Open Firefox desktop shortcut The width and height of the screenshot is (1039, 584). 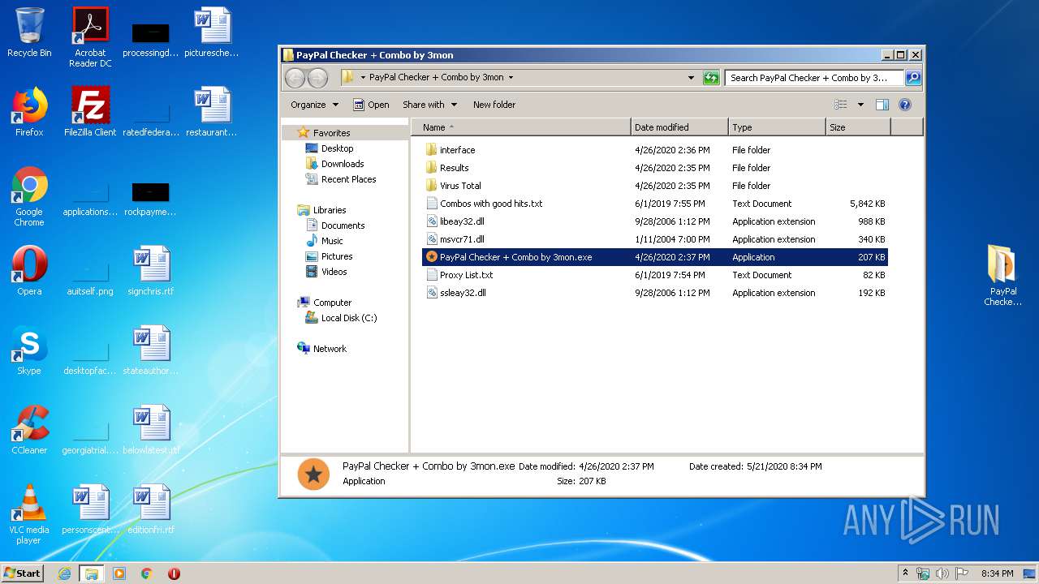coord(29,112)
